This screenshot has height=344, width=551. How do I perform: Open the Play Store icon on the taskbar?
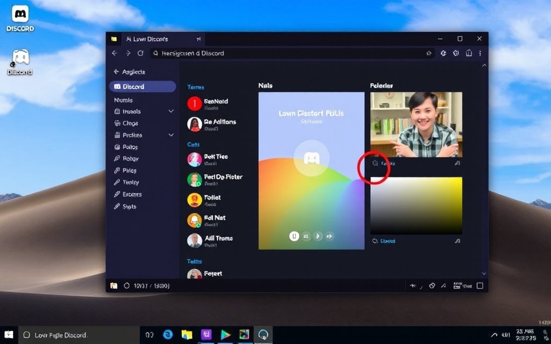click(225, 335)
